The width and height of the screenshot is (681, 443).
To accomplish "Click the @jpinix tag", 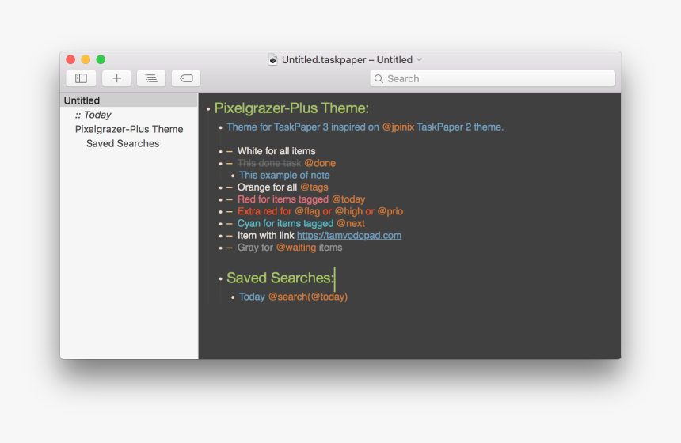I will tap(398, 127).
